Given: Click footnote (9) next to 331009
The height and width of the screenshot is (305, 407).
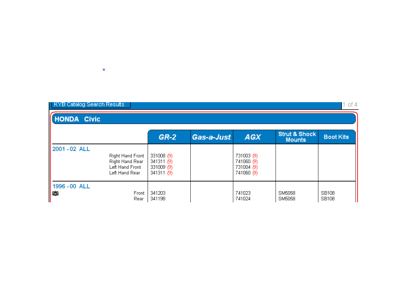Looking at the screenshot, I should pos(170,167).
